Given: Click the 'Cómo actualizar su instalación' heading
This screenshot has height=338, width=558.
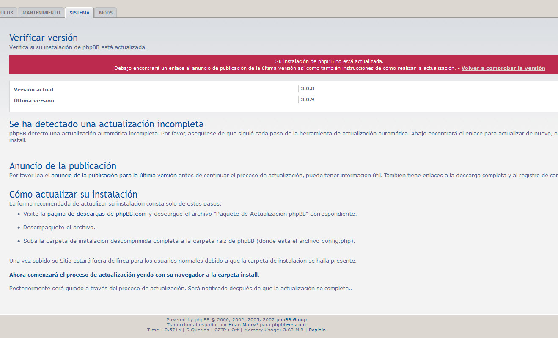Looking at the screenshot, I should pyautogui.click(x=73, y=195).
